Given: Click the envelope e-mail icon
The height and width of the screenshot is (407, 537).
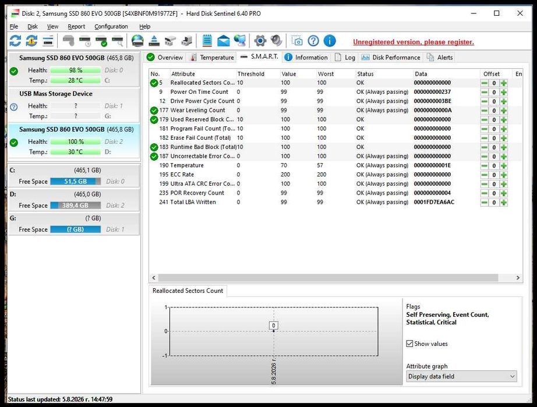Looking at the screenshot, I should tap(223, 41).
